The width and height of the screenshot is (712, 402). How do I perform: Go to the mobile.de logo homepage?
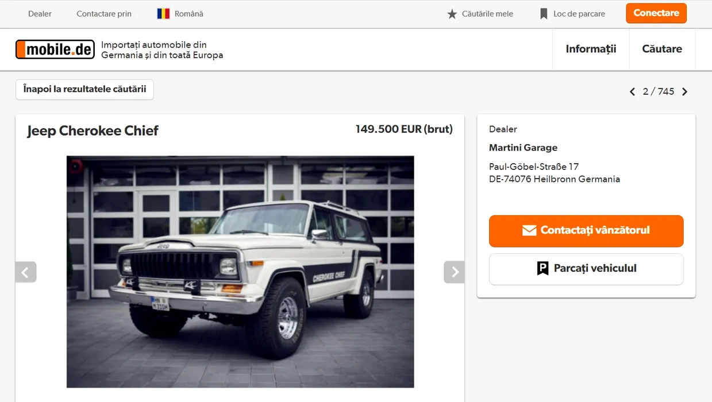coord(55,49)
